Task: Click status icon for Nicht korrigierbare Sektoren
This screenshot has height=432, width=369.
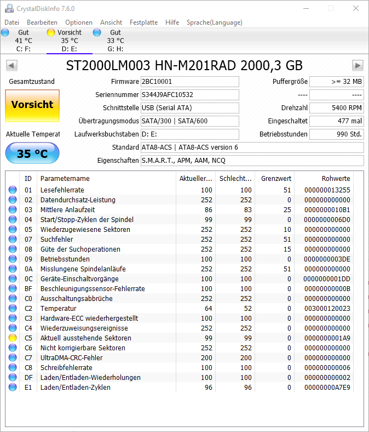Action: point(13,348)
